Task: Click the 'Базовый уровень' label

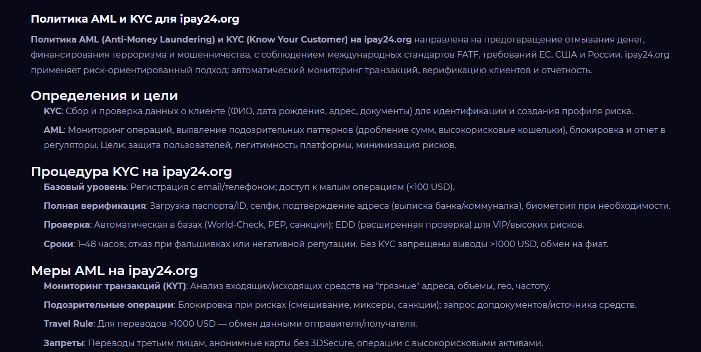Action: click(x=85, y=187)
